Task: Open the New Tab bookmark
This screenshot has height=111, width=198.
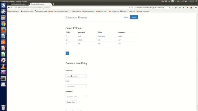Action: [x=131, y=11]
